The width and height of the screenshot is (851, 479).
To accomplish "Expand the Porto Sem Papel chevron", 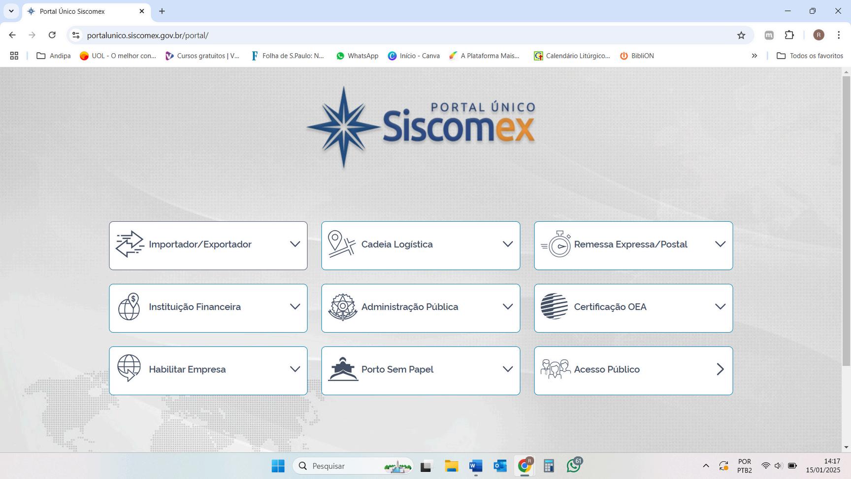I will pos(508,369).
